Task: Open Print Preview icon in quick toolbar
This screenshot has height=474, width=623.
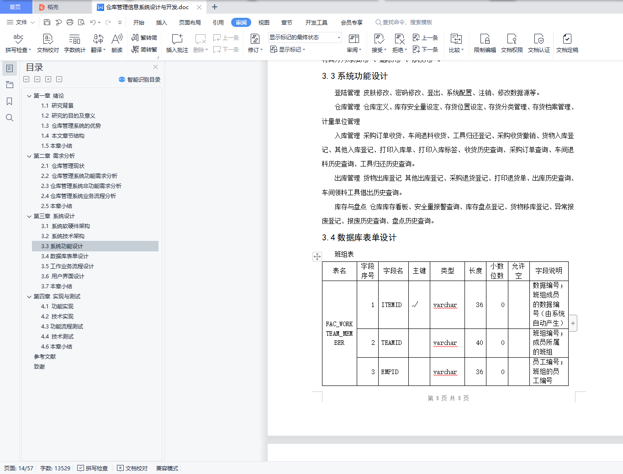Action: (x=81, y=22)
